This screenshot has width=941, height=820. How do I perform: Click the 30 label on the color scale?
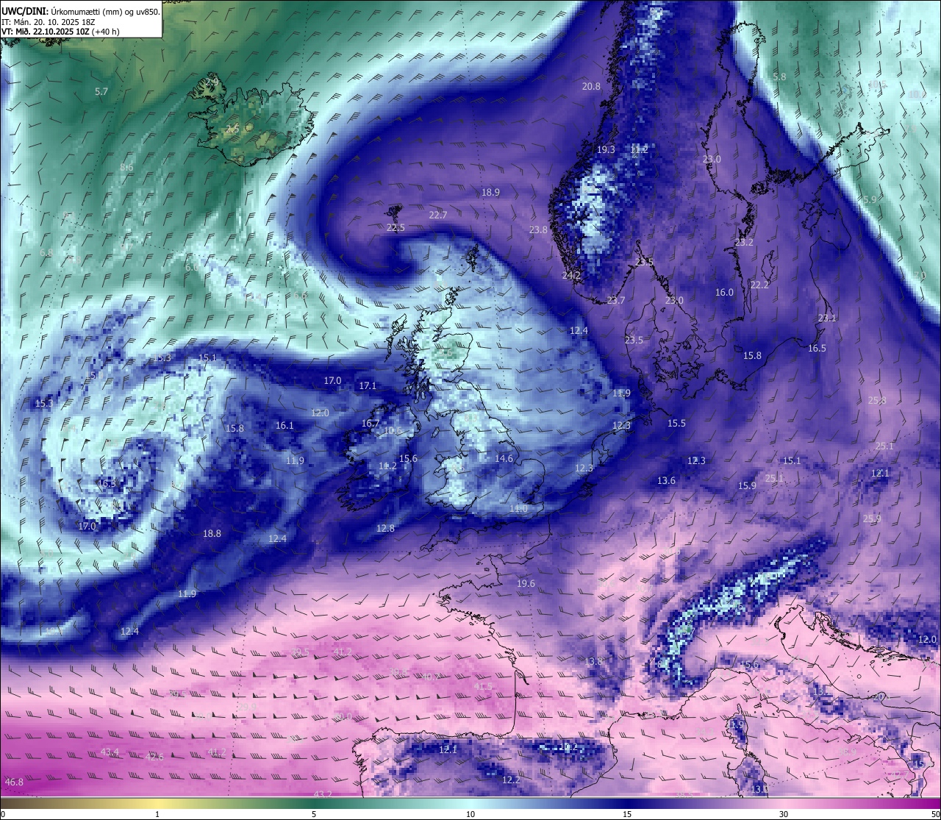[784, 814]
